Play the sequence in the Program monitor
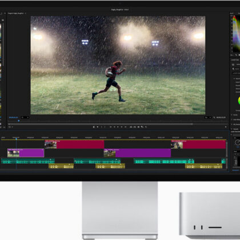240x240 pixels. click(118, 127)
